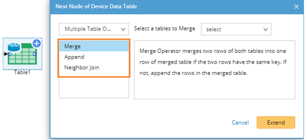Viewport: 305px width, 140px height.
Task: Click the Cancel link
Action: click(x=240, y=122)
